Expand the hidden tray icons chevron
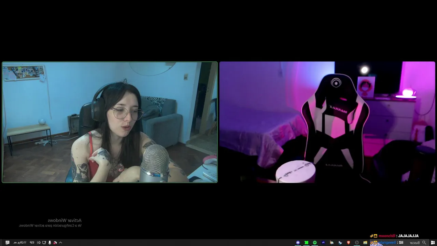437x246 pixels. [60, 243]
